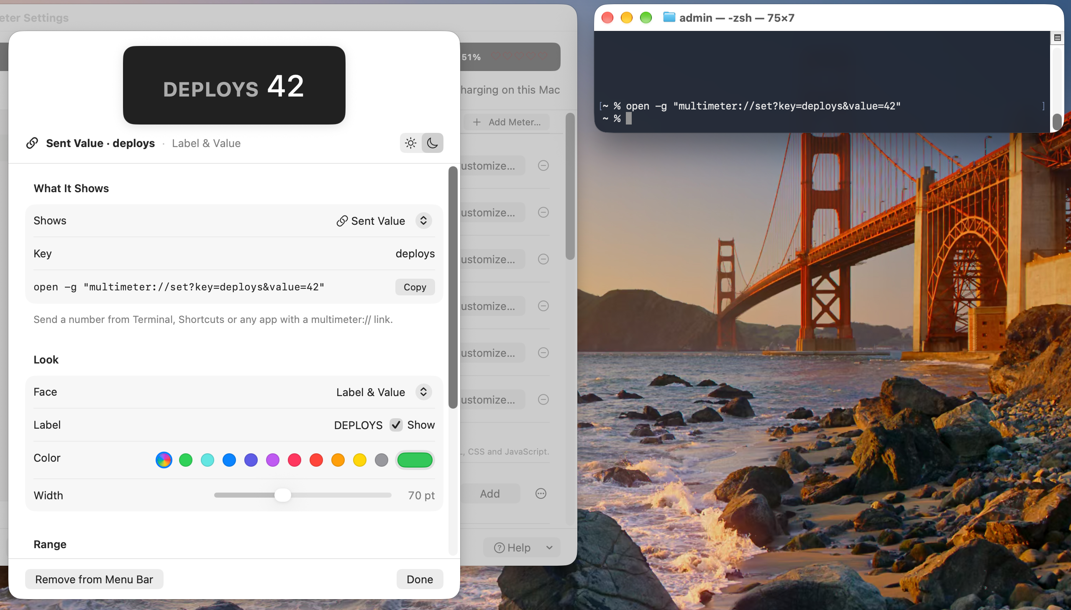
Task: Choose the red color swatch
Action: 316,460
